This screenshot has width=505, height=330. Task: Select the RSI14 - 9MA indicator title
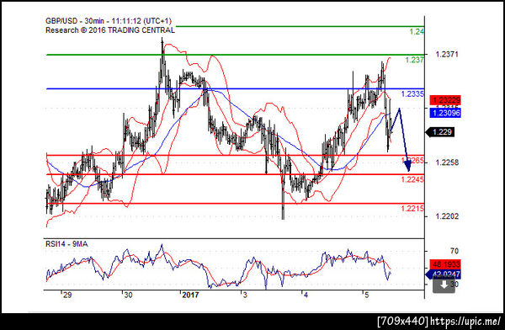pos(66,244)
